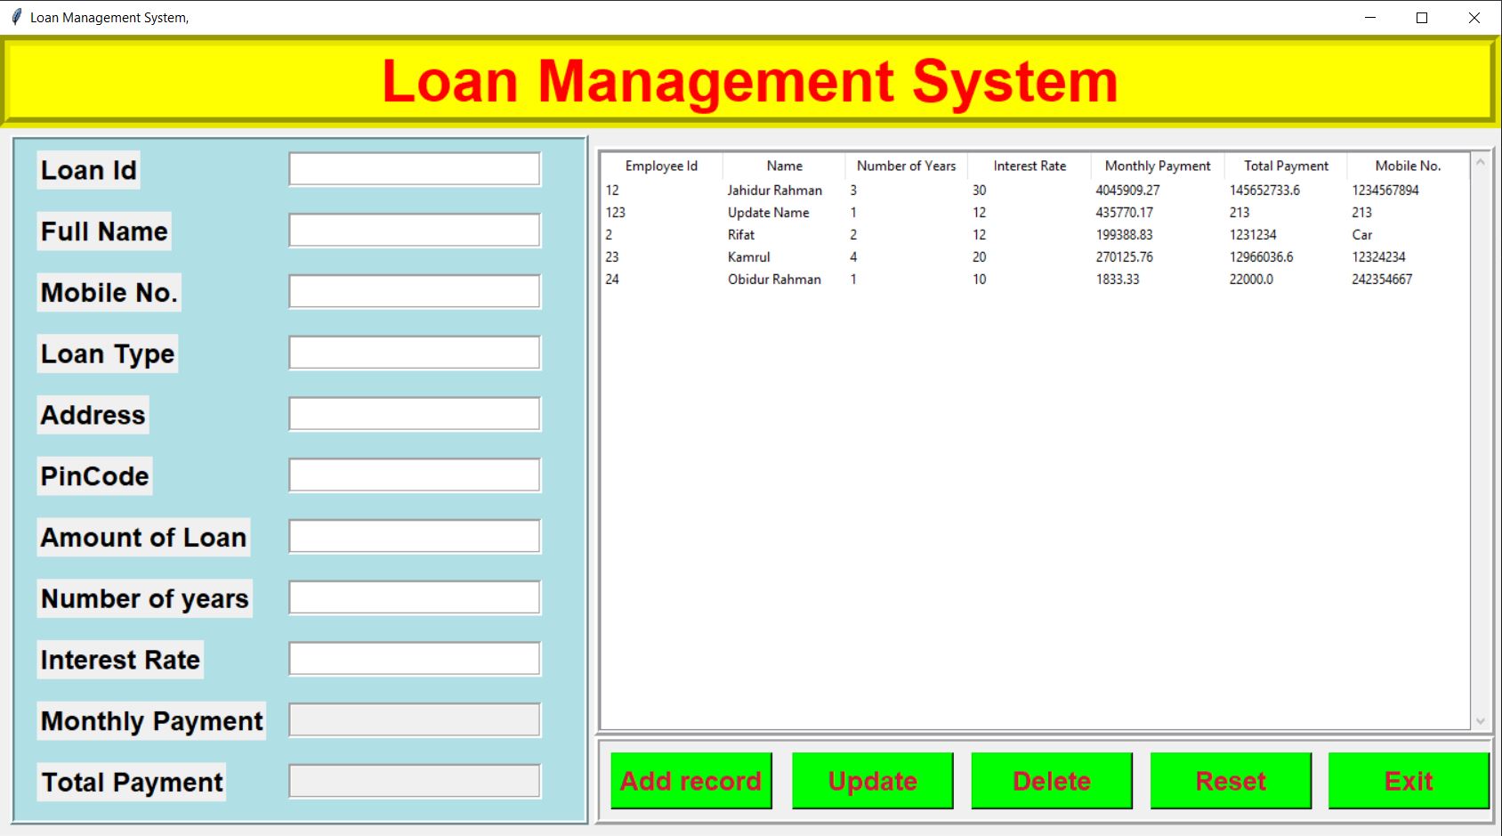1502x836 pixels.
Task: Click the Address entry field
Action: click(414, 412)
